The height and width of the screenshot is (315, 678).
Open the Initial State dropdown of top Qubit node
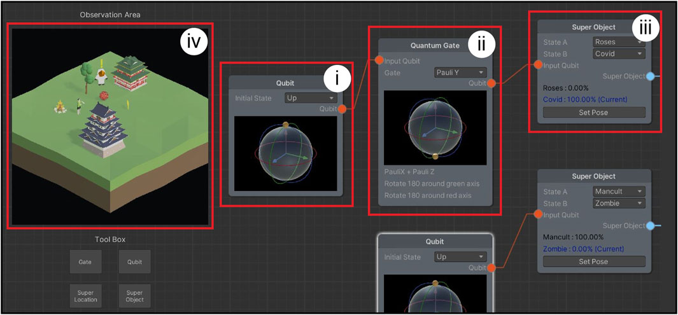(311, 98)
